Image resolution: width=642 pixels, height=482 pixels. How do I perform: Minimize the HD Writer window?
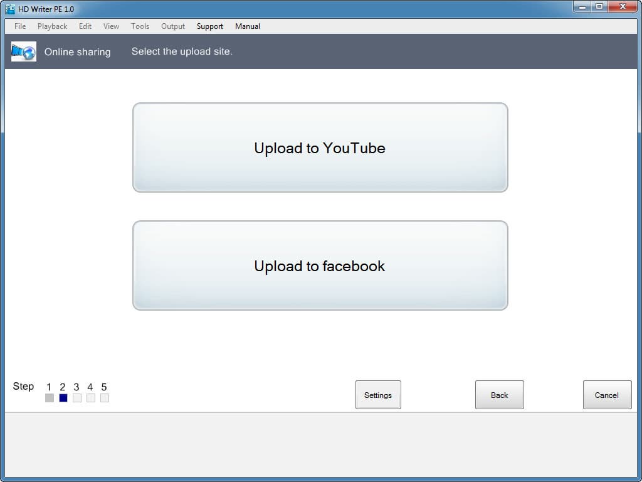pos(582,7)
